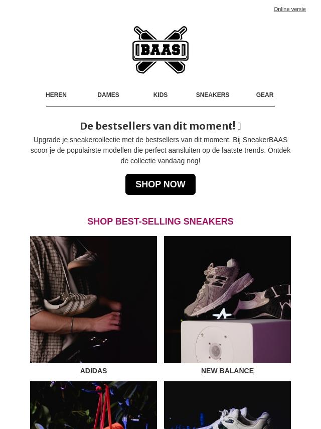
Task: Go to the HEREN category
Action: 56,94
